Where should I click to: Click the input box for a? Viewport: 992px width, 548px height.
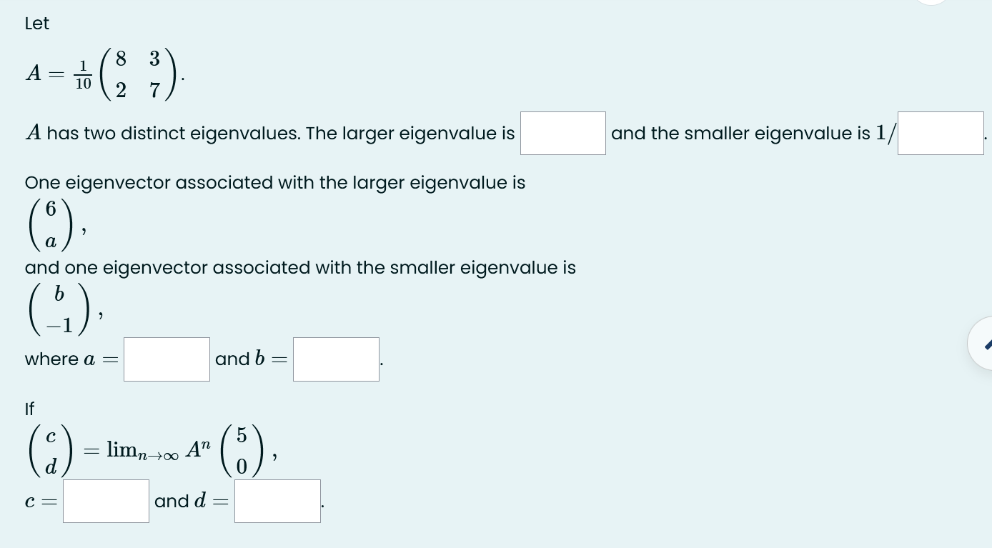pyautogui.click(x=167, y=359)
